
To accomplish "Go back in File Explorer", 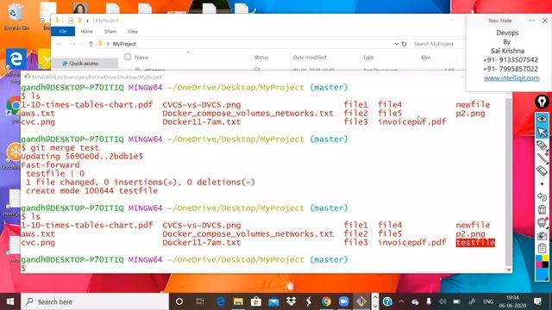I will pos(60,44).
